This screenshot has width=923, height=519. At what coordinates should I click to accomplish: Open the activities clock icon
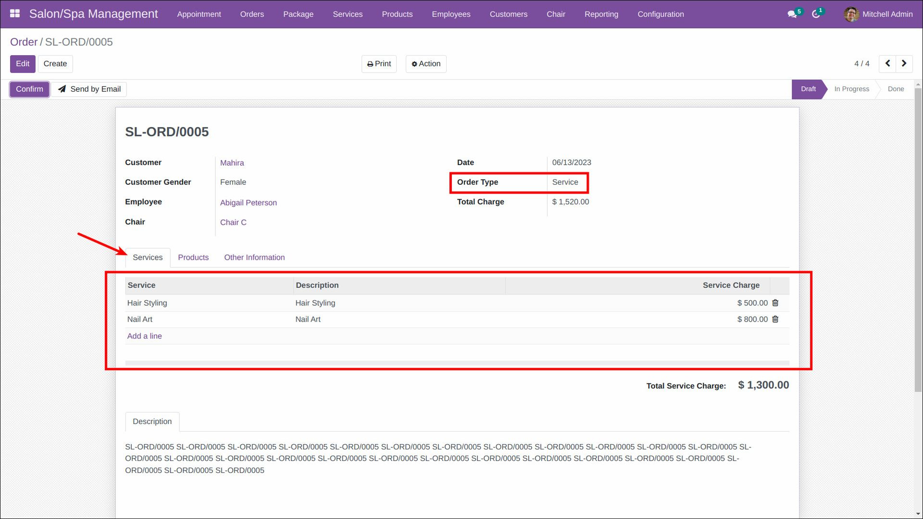click(x=816, y=14)
